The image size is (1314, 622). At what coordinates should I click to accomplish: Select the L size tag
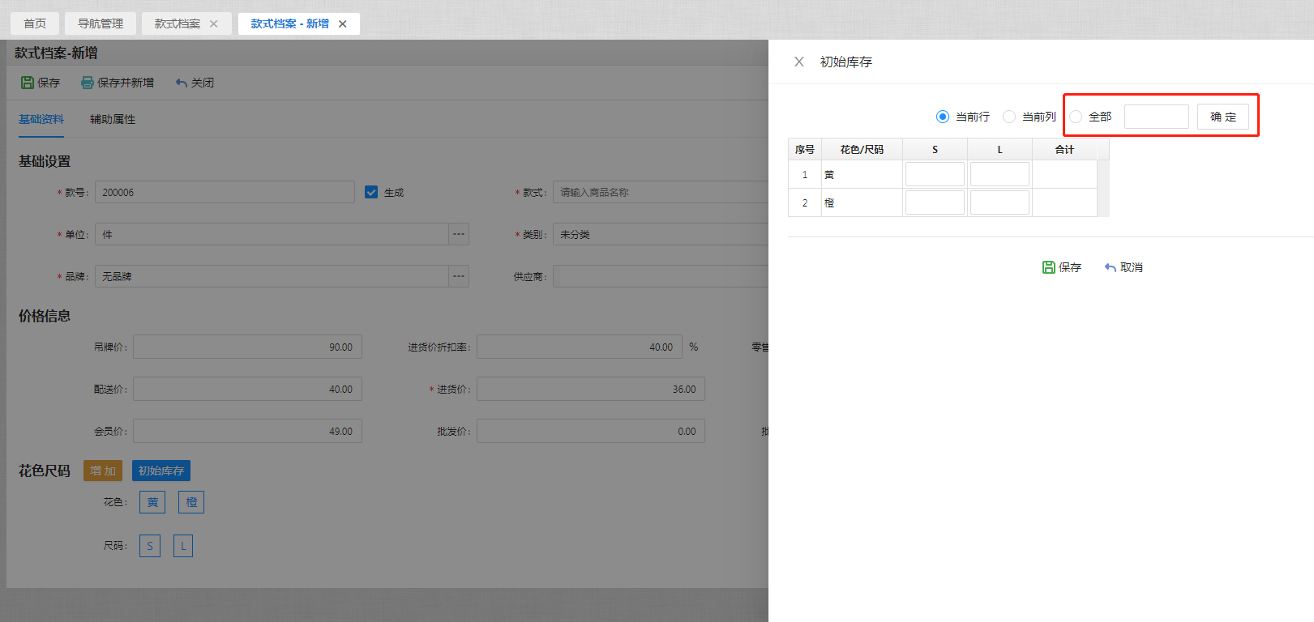183,546
